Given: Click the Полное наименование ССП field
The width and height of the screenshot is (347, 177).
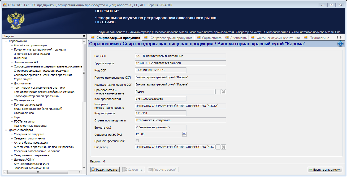Looking at the screenshot, I should (180, 77).
